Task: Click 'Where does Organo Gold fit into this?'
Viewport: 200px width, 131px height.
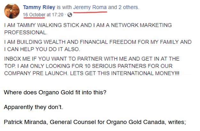Action: coord(55,92)
